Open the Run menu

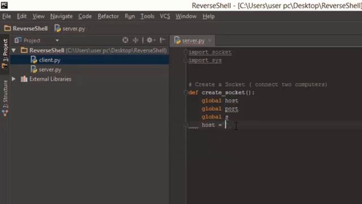pos(130,16)
